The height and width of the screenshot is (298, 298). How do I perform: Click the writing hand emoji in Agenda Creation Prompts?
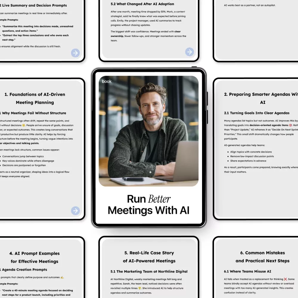click(62, 277)
